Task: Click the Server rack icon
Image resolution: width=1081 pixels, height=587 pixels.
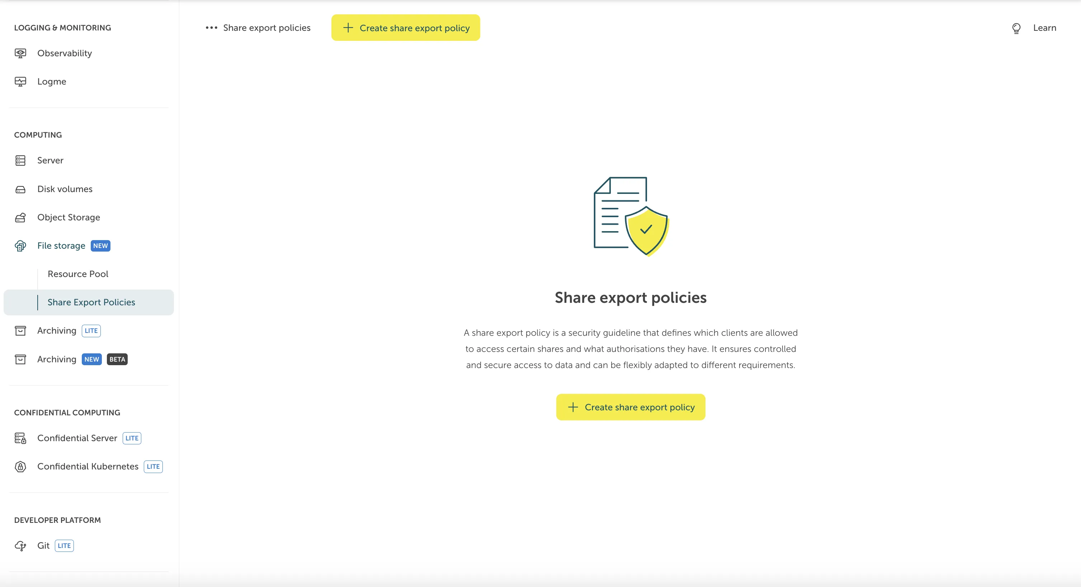Action: tap(20, 161)
